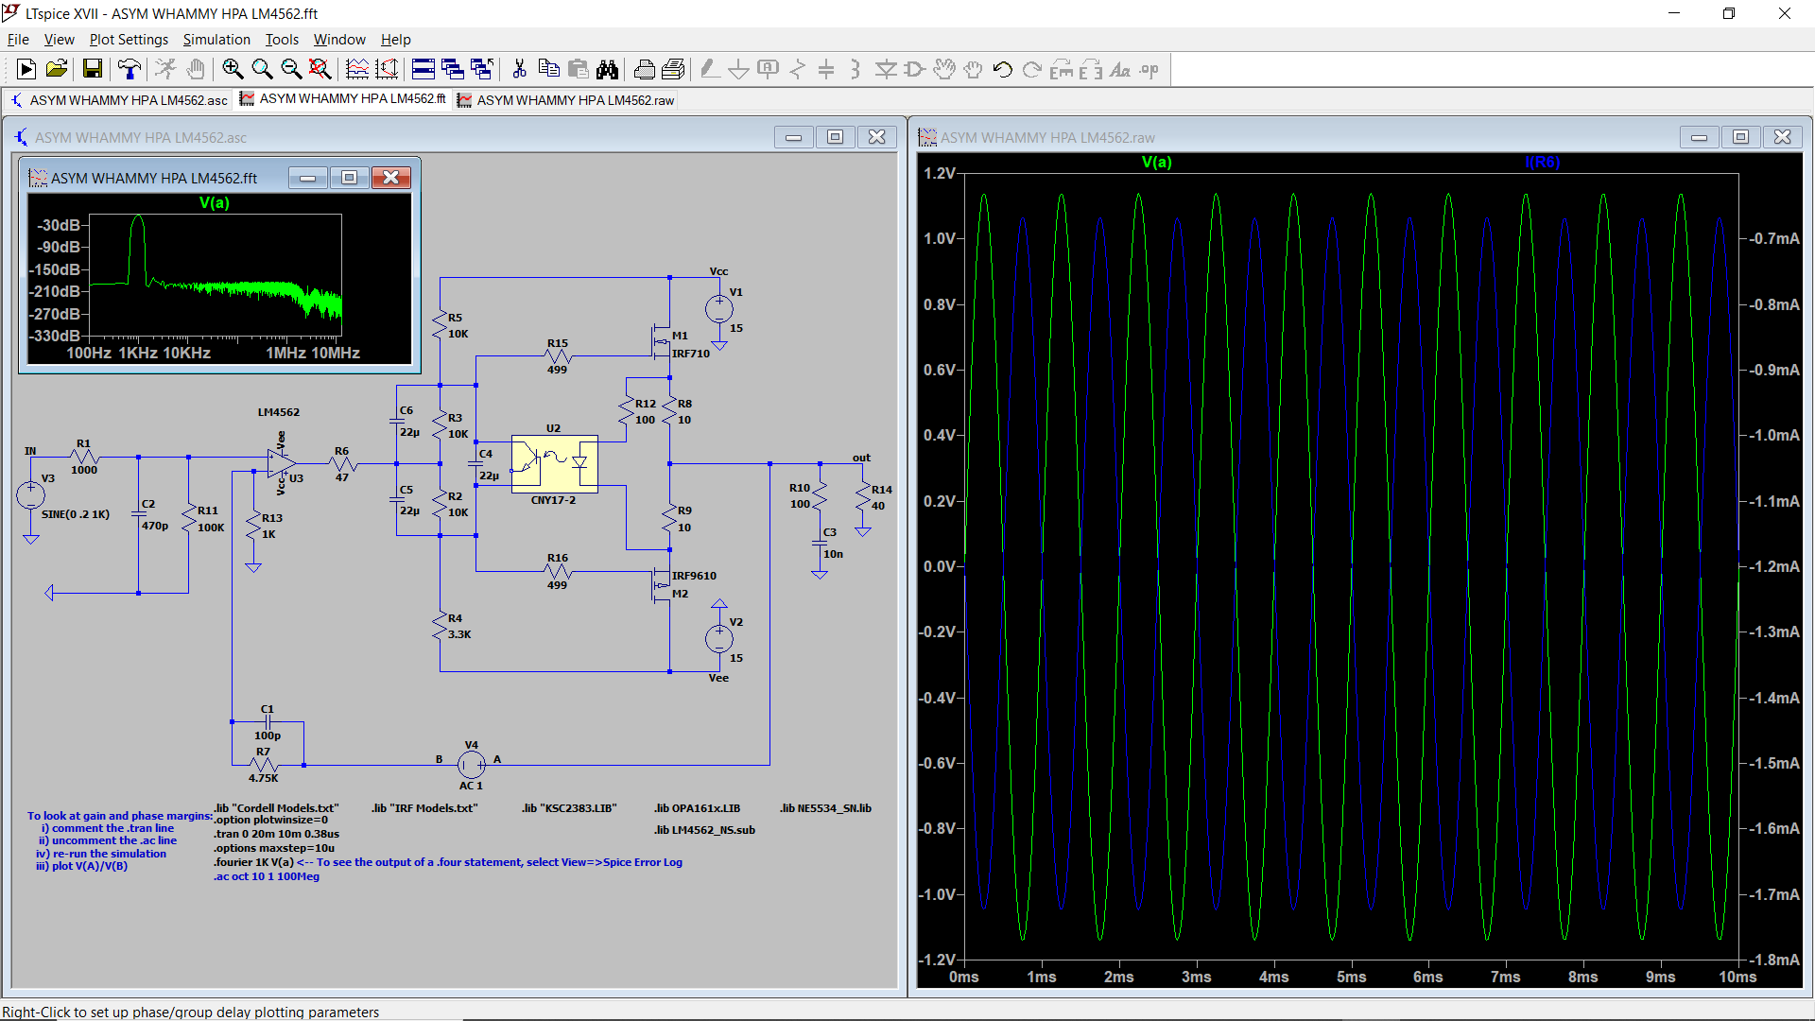This screenshot has height=1021, width=1815.
Task: Click the .lib LM4562_NS.sub directive
Action: pos(704,830)
